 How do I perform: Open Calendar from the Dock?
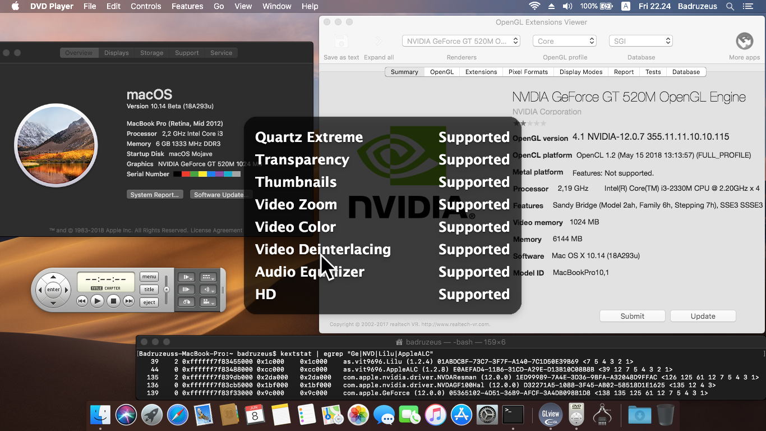point(255,415)
